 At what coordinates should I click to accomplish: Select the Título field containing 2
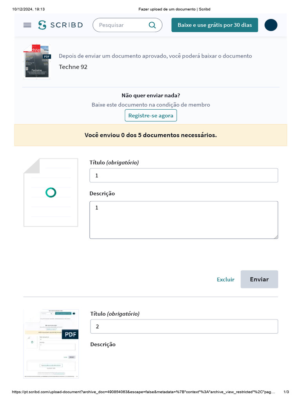point(184,327)
